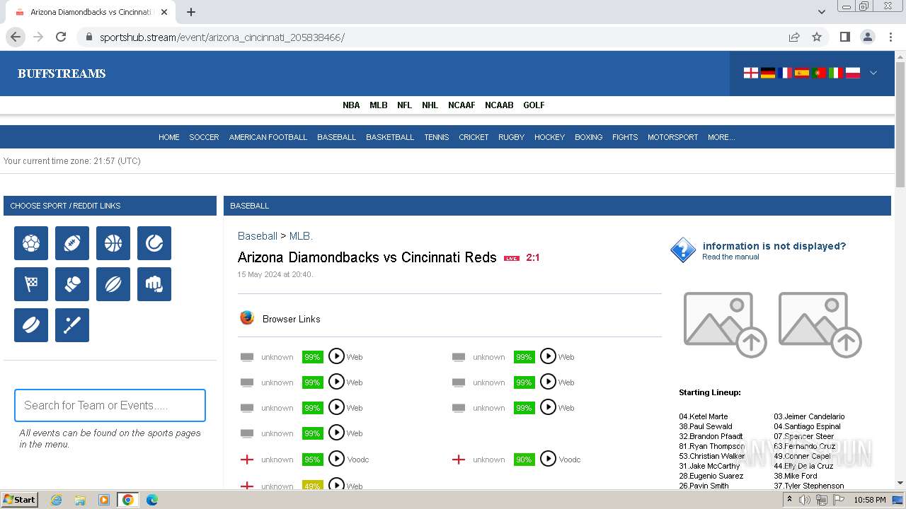Open TENNIS in the navigation bar
Screen dimensions: 906x509
point(437,137)
